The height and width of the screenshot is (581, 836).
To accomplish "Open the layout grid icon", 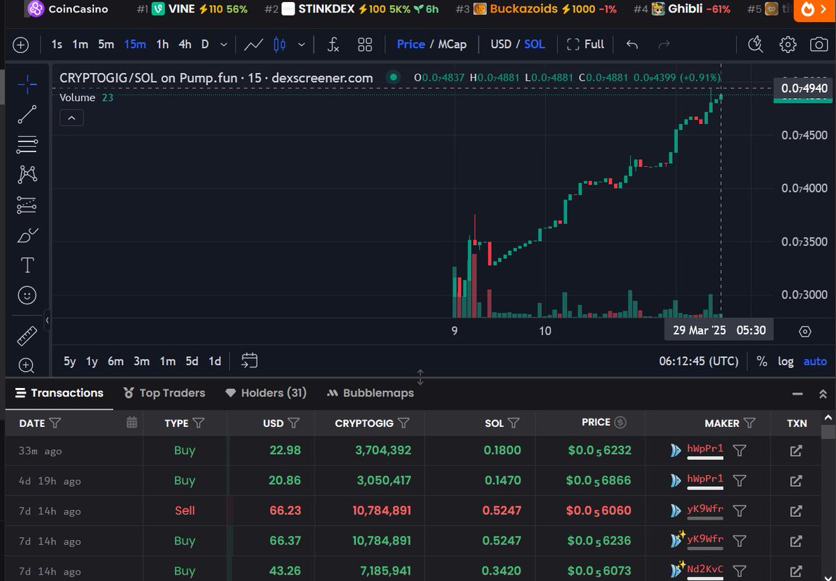I will click(x=365, y=45).
